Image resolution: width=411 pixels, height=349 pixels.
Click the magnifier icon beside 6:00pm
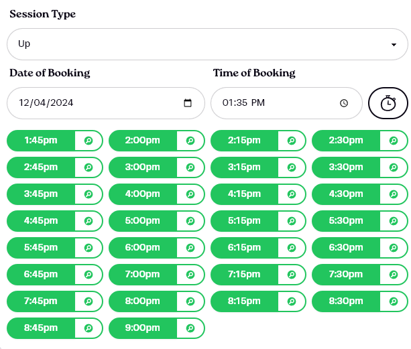coord(190,248)
